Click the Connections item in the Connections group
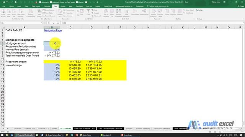245x137 pixels. [69, 10]
